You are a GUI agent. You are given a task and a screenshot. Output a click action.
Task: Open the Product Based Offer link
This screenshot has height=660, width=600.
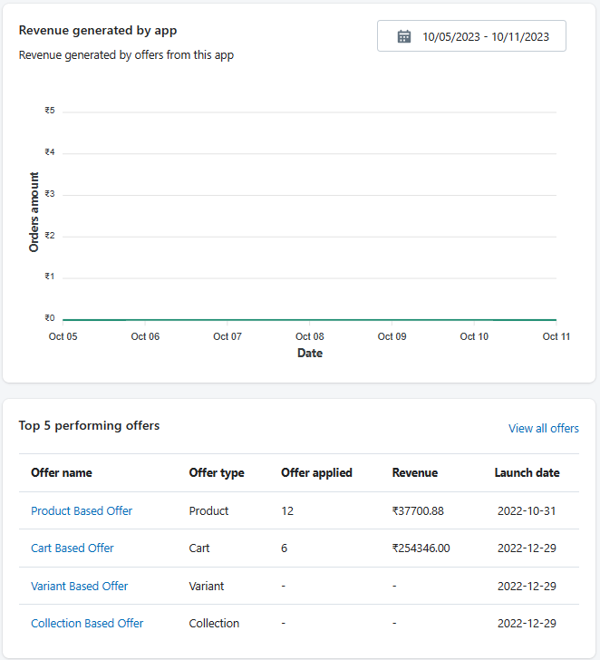(x=82, y=511)
